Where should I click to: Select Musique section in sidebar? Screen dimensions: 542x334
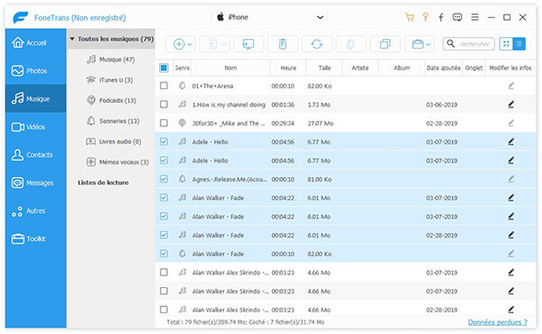(35, 98)
